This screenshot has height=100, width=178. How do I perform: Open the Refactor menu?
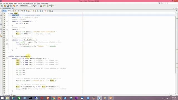coord(20,3)
